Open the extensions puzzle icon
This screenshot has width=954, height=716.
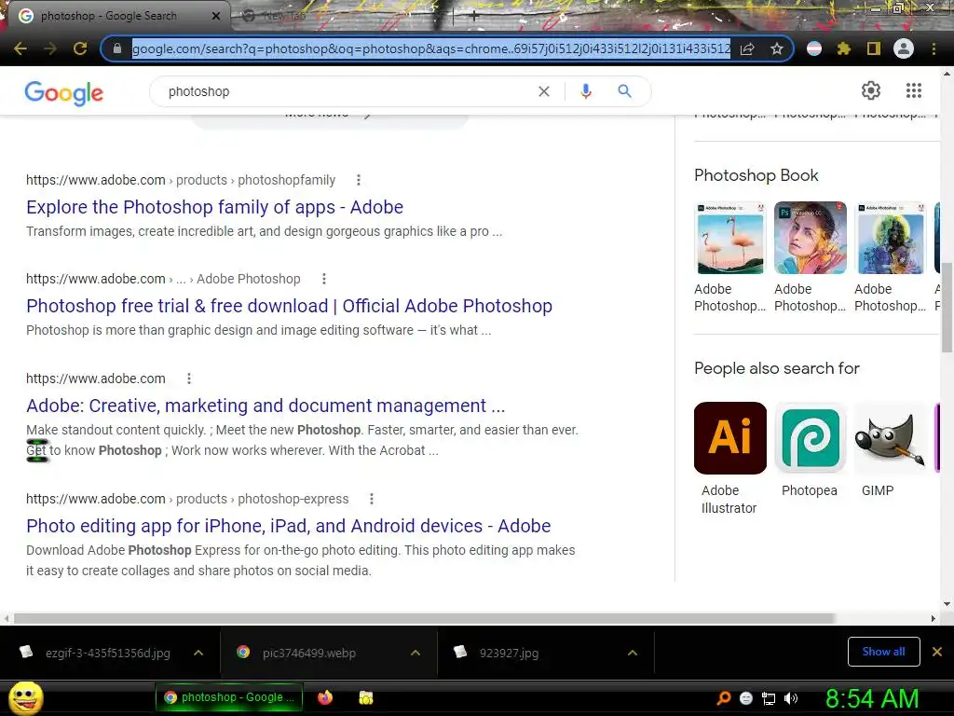point(844,48)
